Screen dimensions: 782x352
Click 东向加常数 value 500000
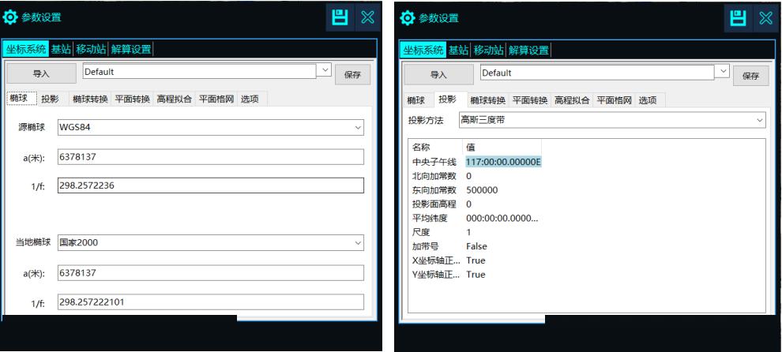pos(482,190)
